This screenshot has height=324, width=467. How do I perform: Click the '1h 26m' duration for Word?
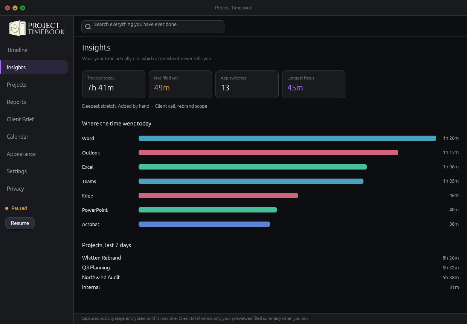[451, 138]
